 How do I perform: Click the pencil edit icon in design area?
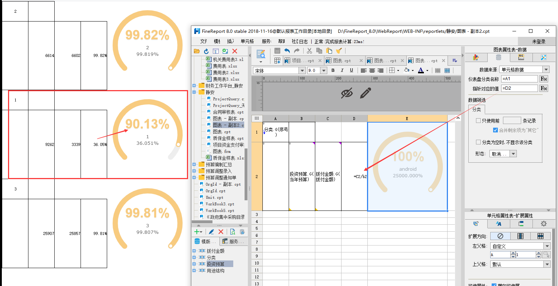[x=365, y=93]
